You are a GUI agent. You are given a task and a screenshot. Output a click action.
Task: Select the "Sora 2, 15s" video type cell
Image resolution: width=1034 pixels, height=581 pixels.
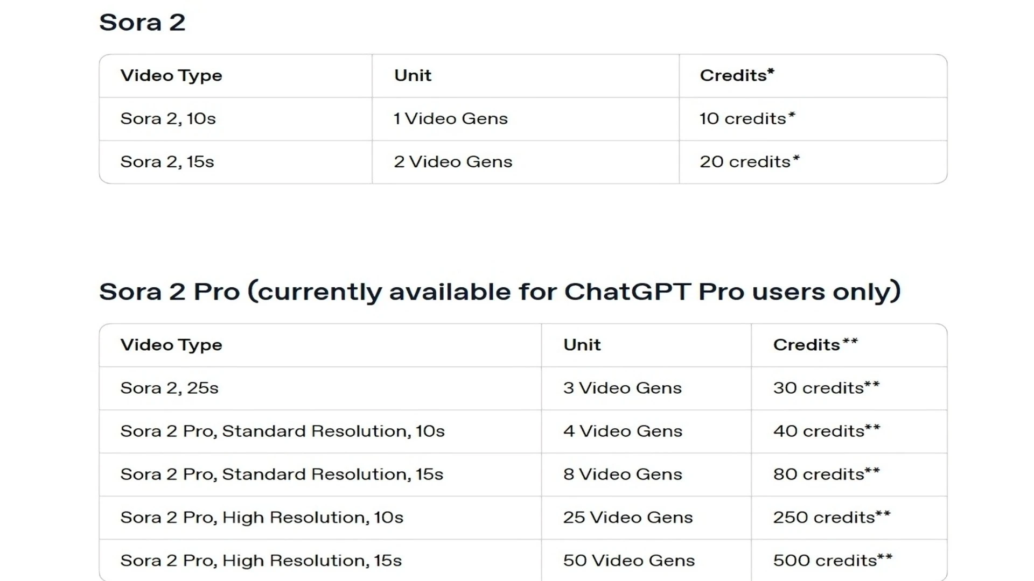(167, 161)
